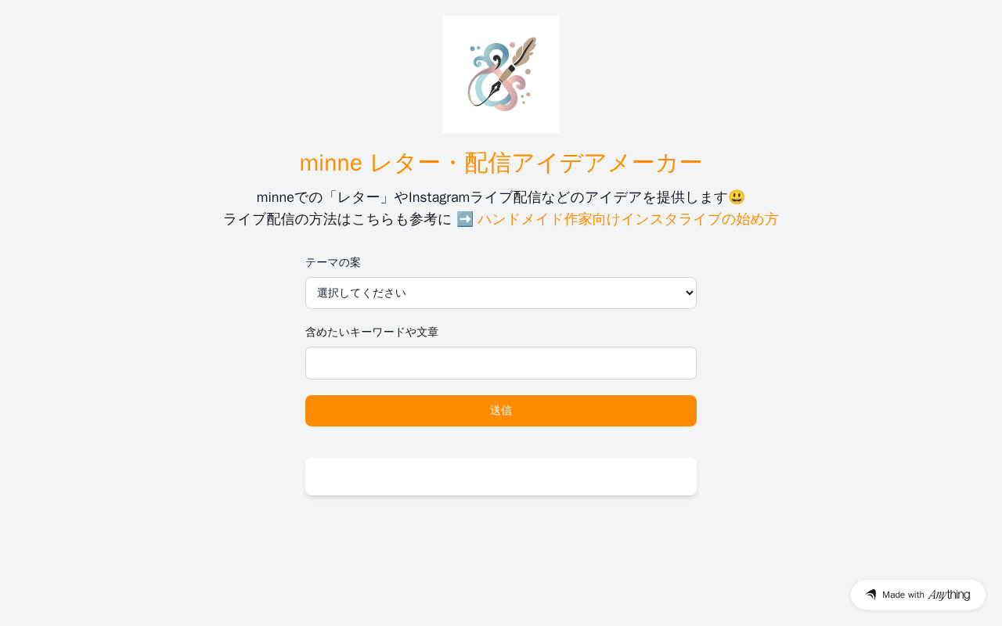
Task: Click the Anything wordmark logo
Action: 949,595
